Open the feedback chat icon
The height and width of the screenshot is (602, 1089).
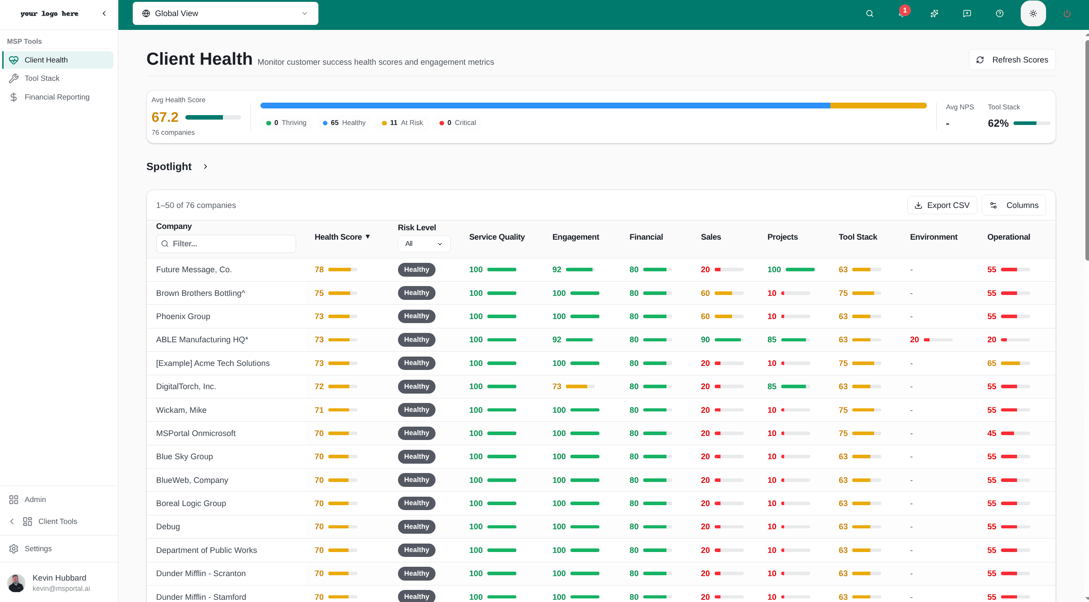click(x=967, y=13)
